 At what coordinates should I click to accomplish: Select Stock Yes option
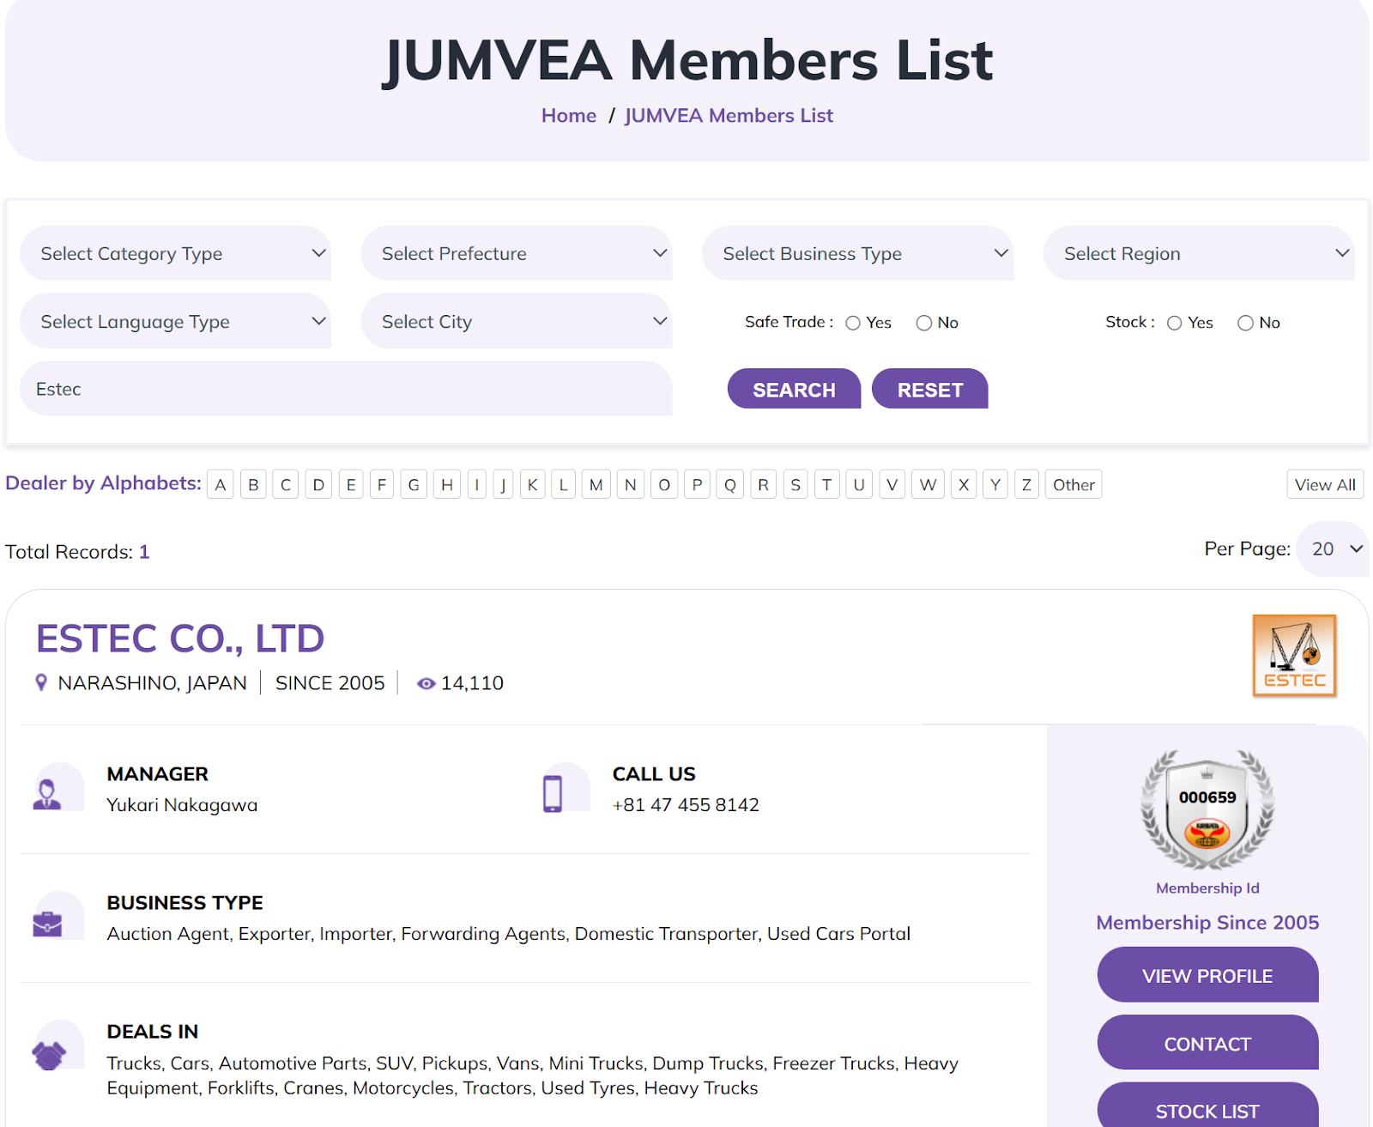pyautogui.click(x=1175, y=323)
